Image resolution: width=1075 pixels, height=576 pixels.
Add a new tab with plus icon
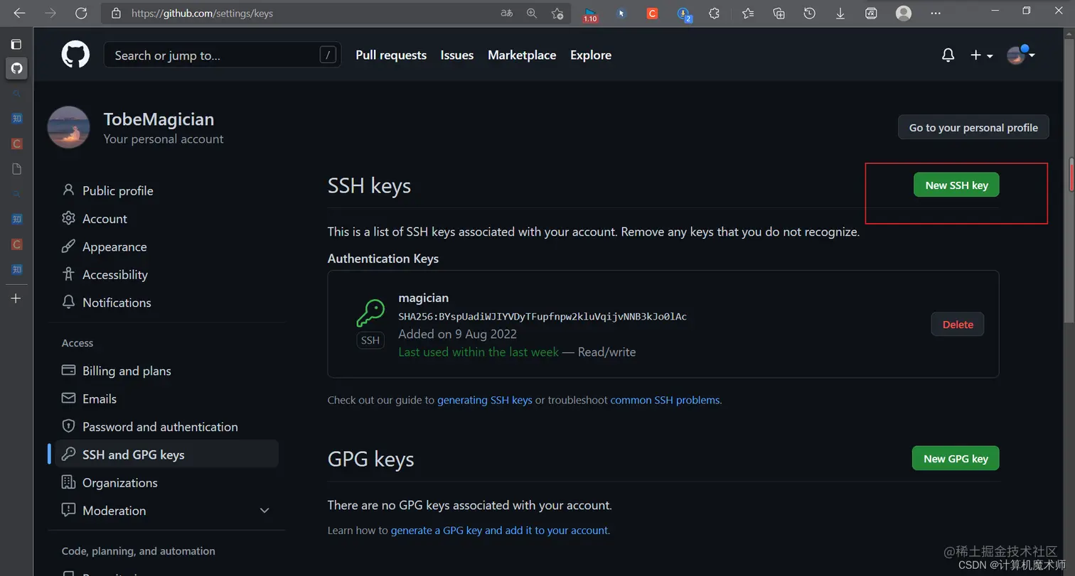pos(16,298)
